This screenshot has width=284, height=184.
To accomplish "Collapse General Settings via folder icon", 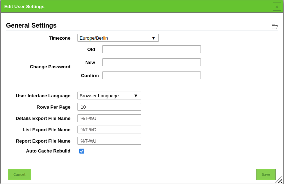I will click(274, 27).
